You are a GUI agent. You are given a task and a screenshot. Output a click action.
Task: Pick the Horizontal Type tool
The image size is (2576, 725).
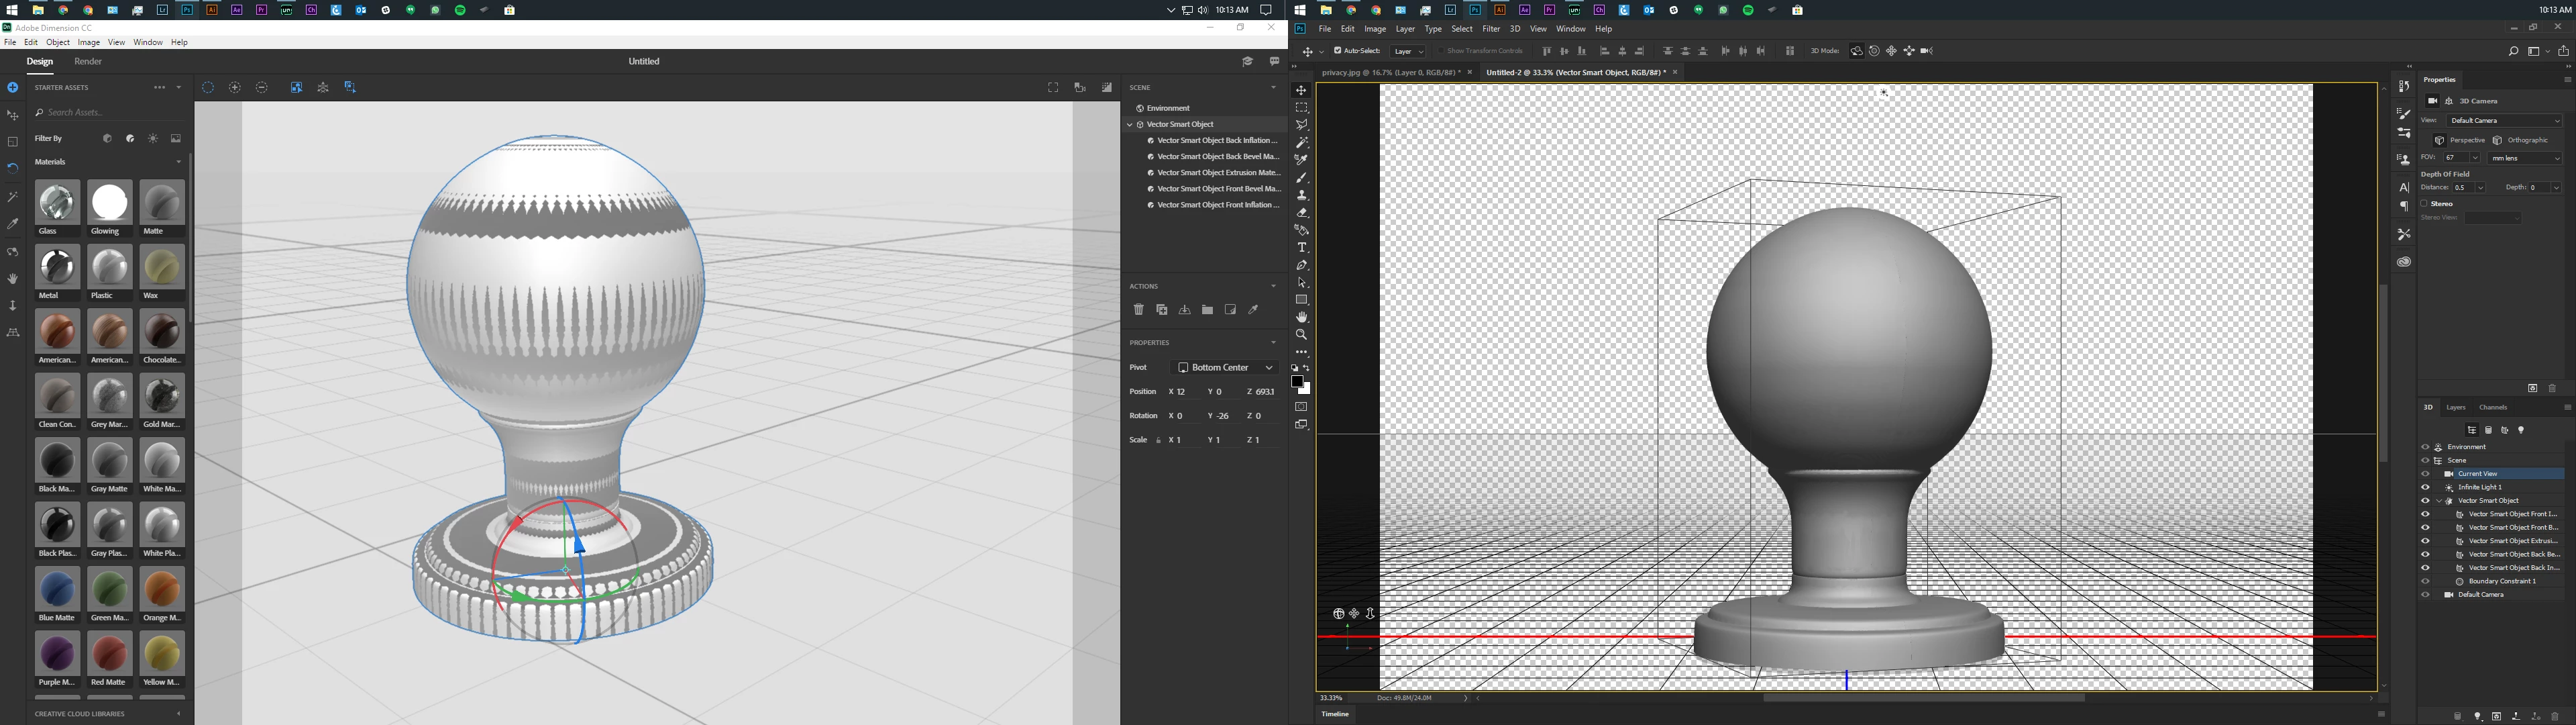(x=1301, y=247)
